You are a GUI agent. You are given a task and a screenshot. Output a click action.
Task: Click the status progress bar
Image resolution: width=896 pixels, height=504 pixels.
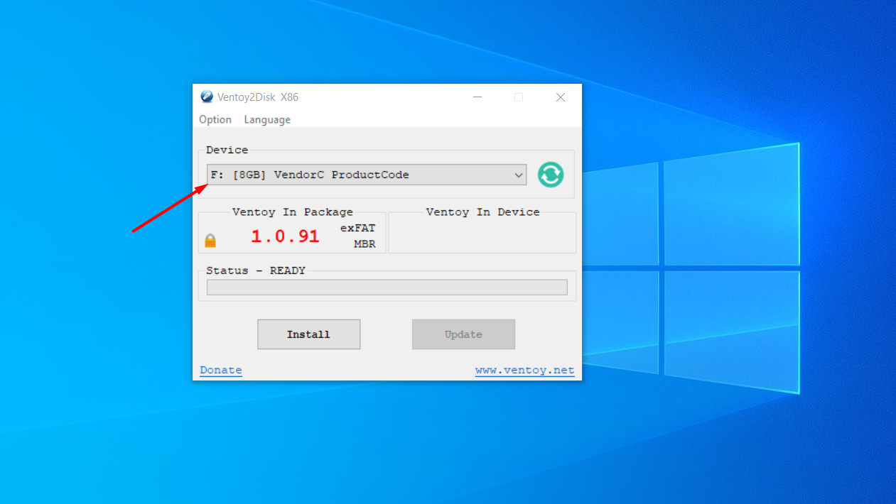(x=387, y=287)
